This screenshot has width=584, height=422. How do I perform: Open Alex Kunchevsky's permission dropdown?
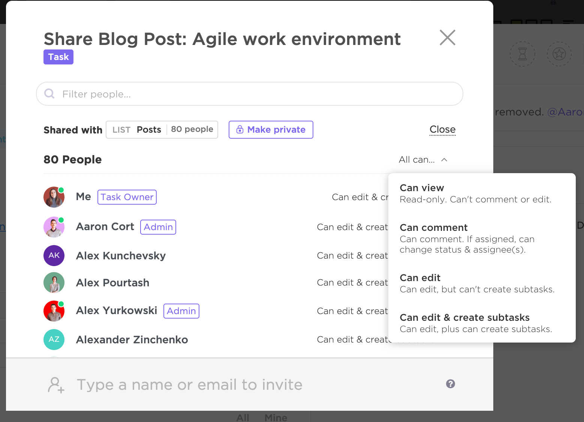(x=352, y=256)
